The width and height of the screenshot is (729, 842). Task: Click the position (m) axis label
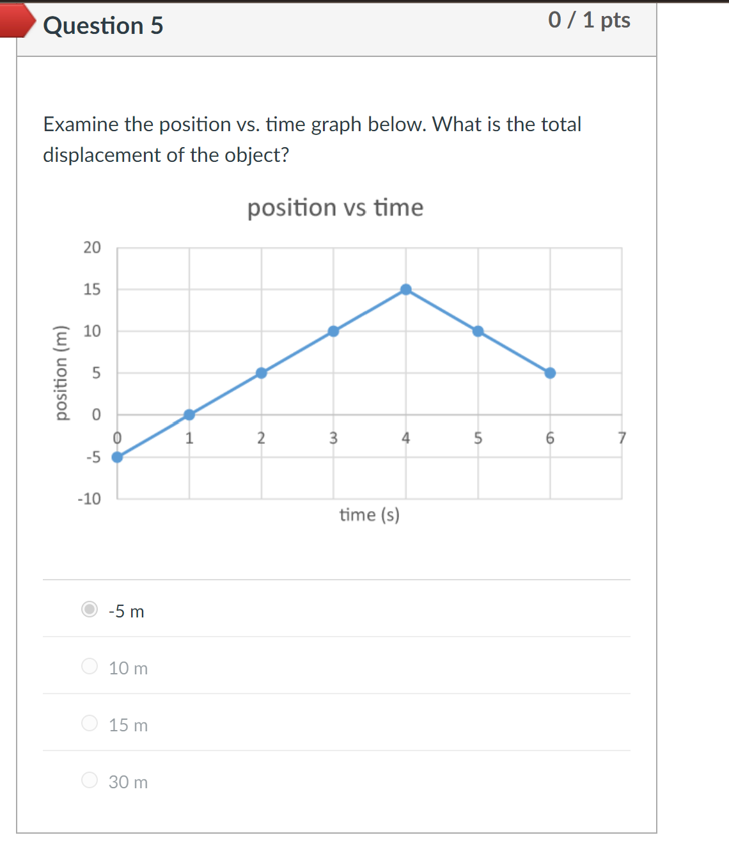pos(61,372)
